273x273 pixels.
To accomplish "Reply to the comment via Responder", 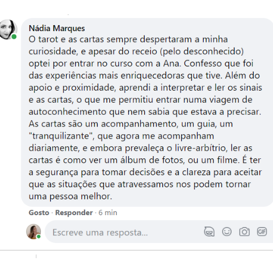I will tap(74, 212).
